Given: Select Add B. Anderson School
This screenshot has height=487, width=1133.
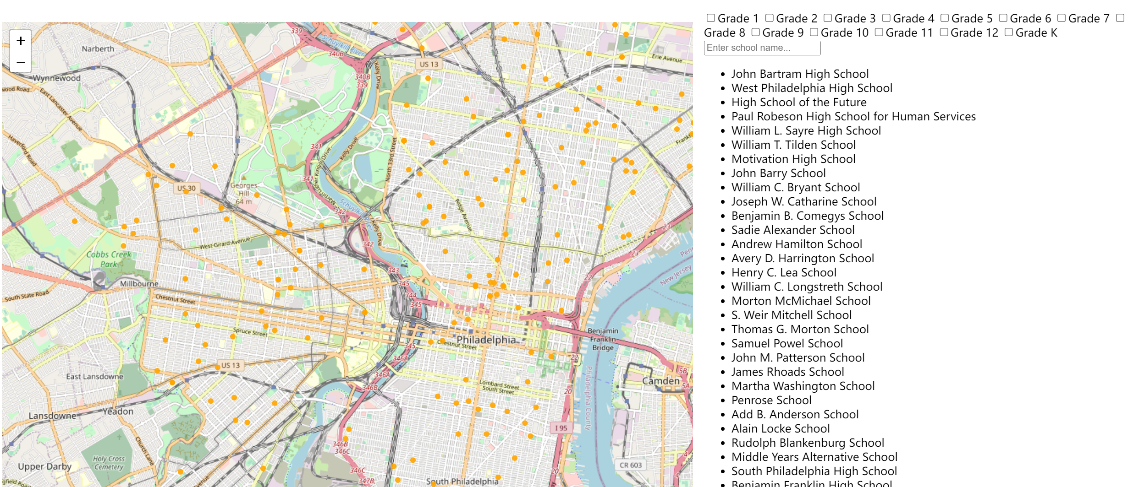Looking at the screenshot, I should pos(795,414).
